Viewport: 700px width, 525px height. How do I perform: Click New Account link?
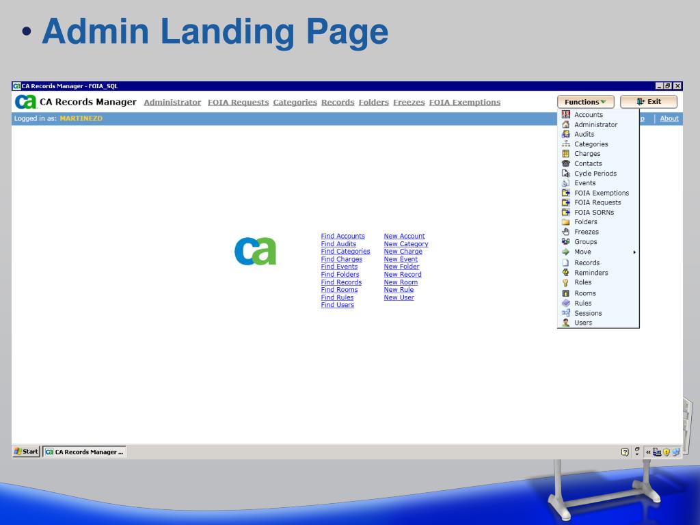click(x=405, y=236)
